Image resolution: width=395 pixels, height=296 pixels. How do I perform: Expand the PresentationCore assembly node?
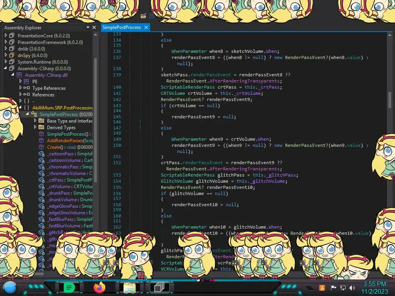coord(6,35)
